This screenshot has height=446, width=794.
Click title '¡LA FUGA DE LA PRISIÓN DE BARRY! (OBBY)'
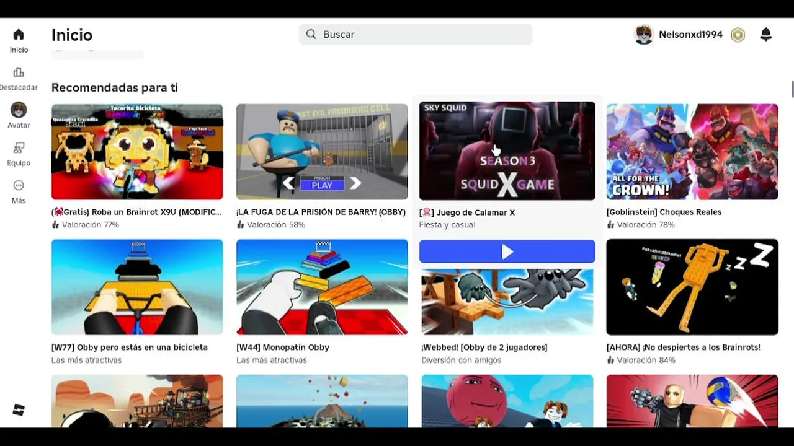click(x=321, y=212)
